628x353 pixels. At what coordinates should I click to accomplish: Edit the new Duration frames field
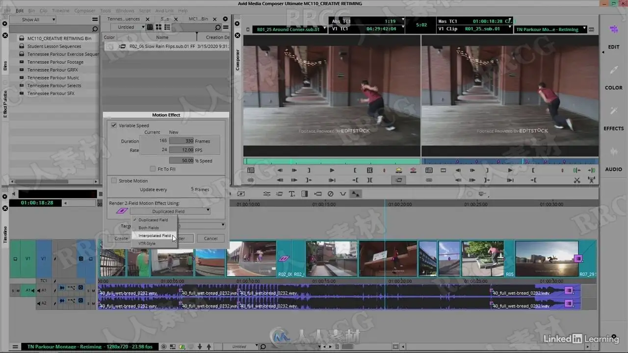click(181, 141)
